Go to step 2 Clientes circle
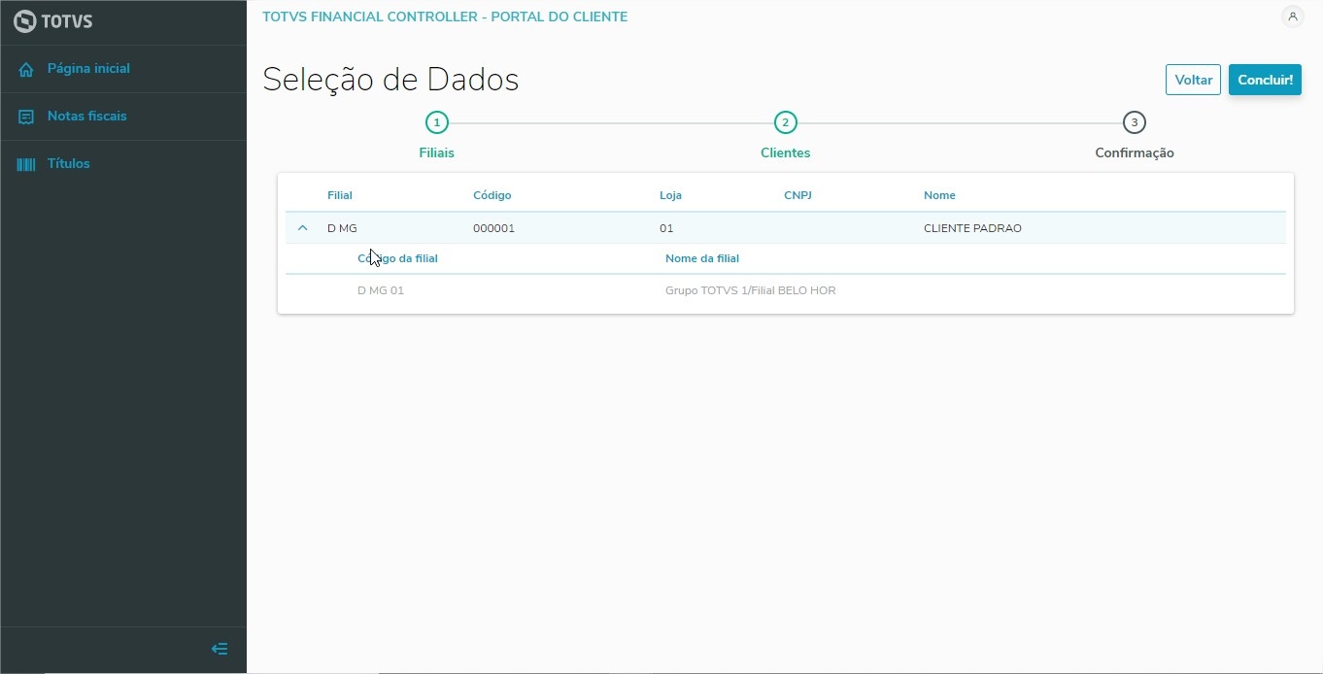Image resolution: width=1323 pixels, height=674 pixels. click(786, 122)
